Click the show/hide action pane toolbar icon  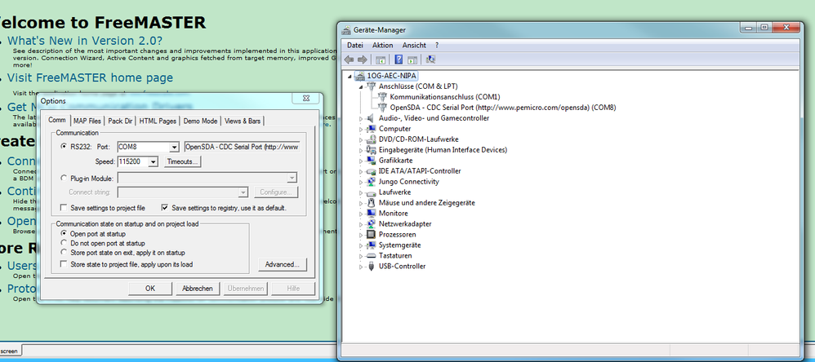click(412, 60)
